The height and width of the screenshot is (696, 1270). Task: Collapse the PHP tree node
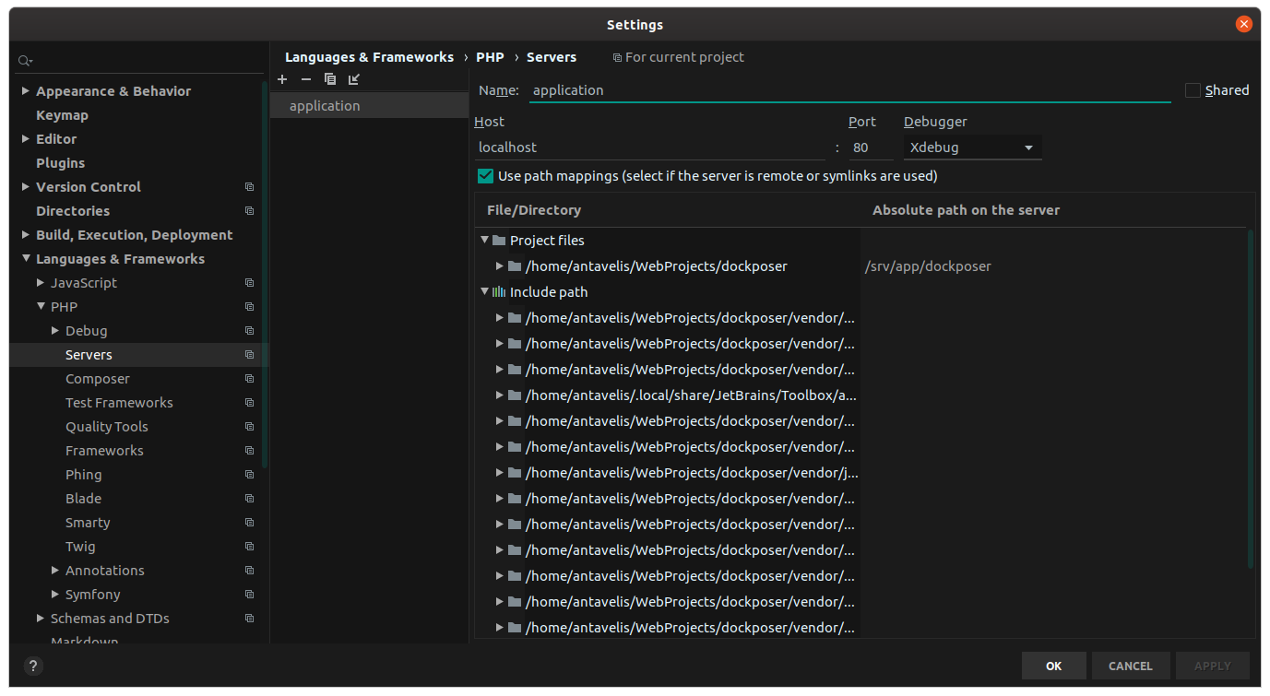click(41, 307)
